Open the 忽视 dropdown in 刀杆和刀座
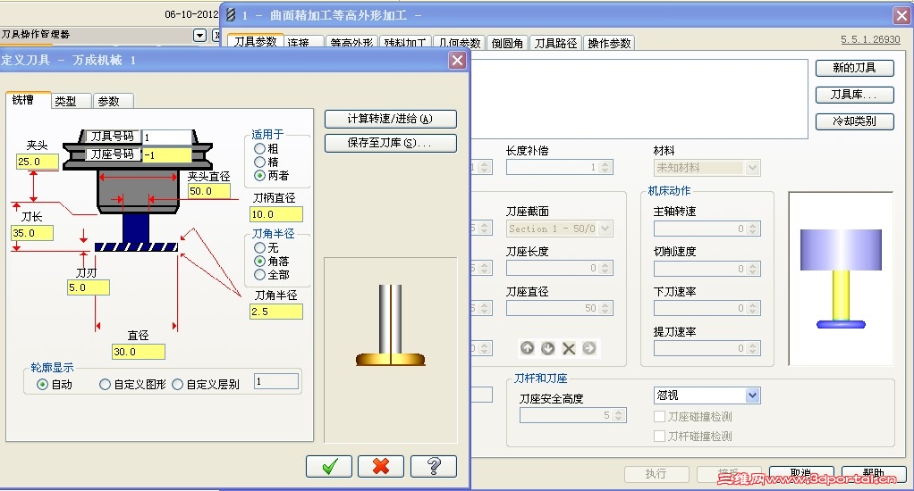This screenshot has height=491, width=914. [x=752, y=395]
